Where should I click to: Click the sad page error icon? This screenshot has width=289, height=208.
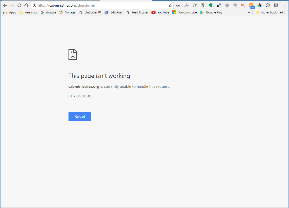(73, 55)
